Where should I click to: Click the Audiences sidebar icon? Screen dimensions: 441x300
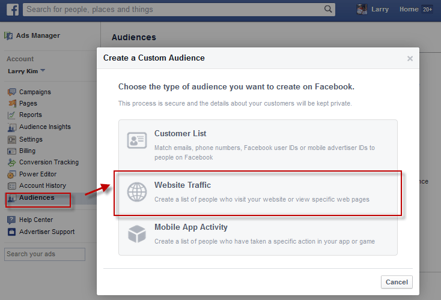pos(11,198)
